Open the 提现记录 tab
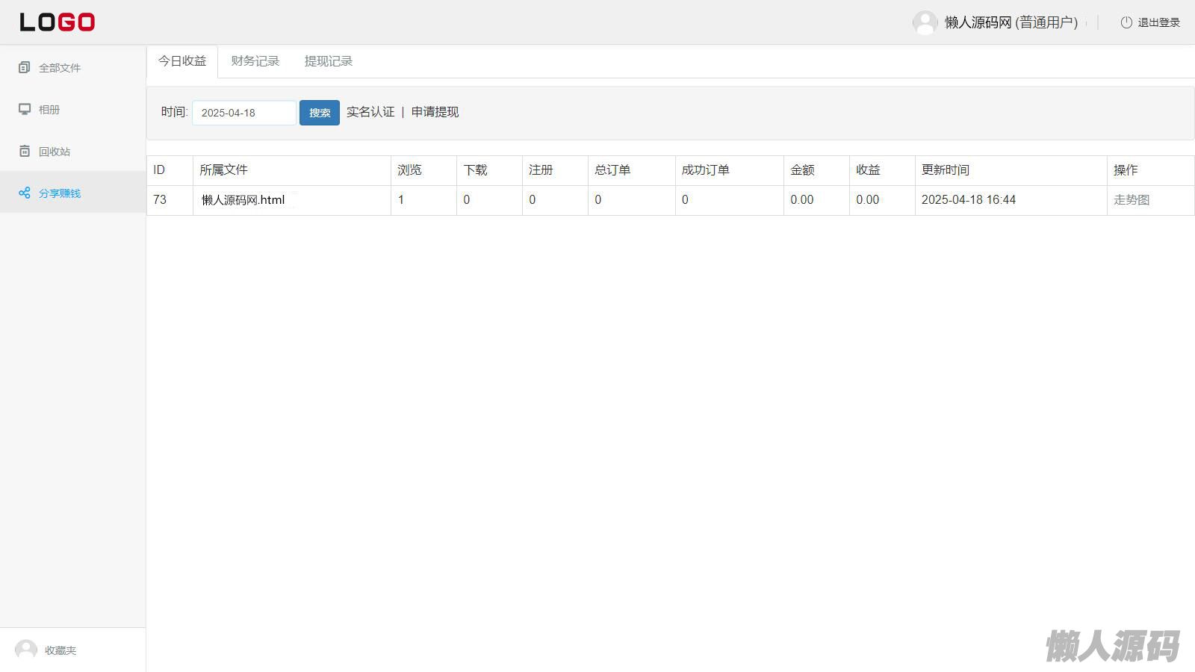 (328, 61)
